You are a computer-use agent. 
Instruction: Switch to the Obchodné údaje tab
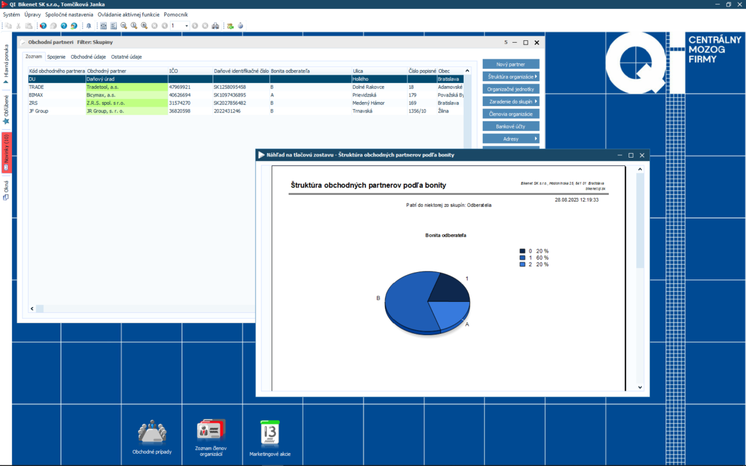[x=88, y=57]
